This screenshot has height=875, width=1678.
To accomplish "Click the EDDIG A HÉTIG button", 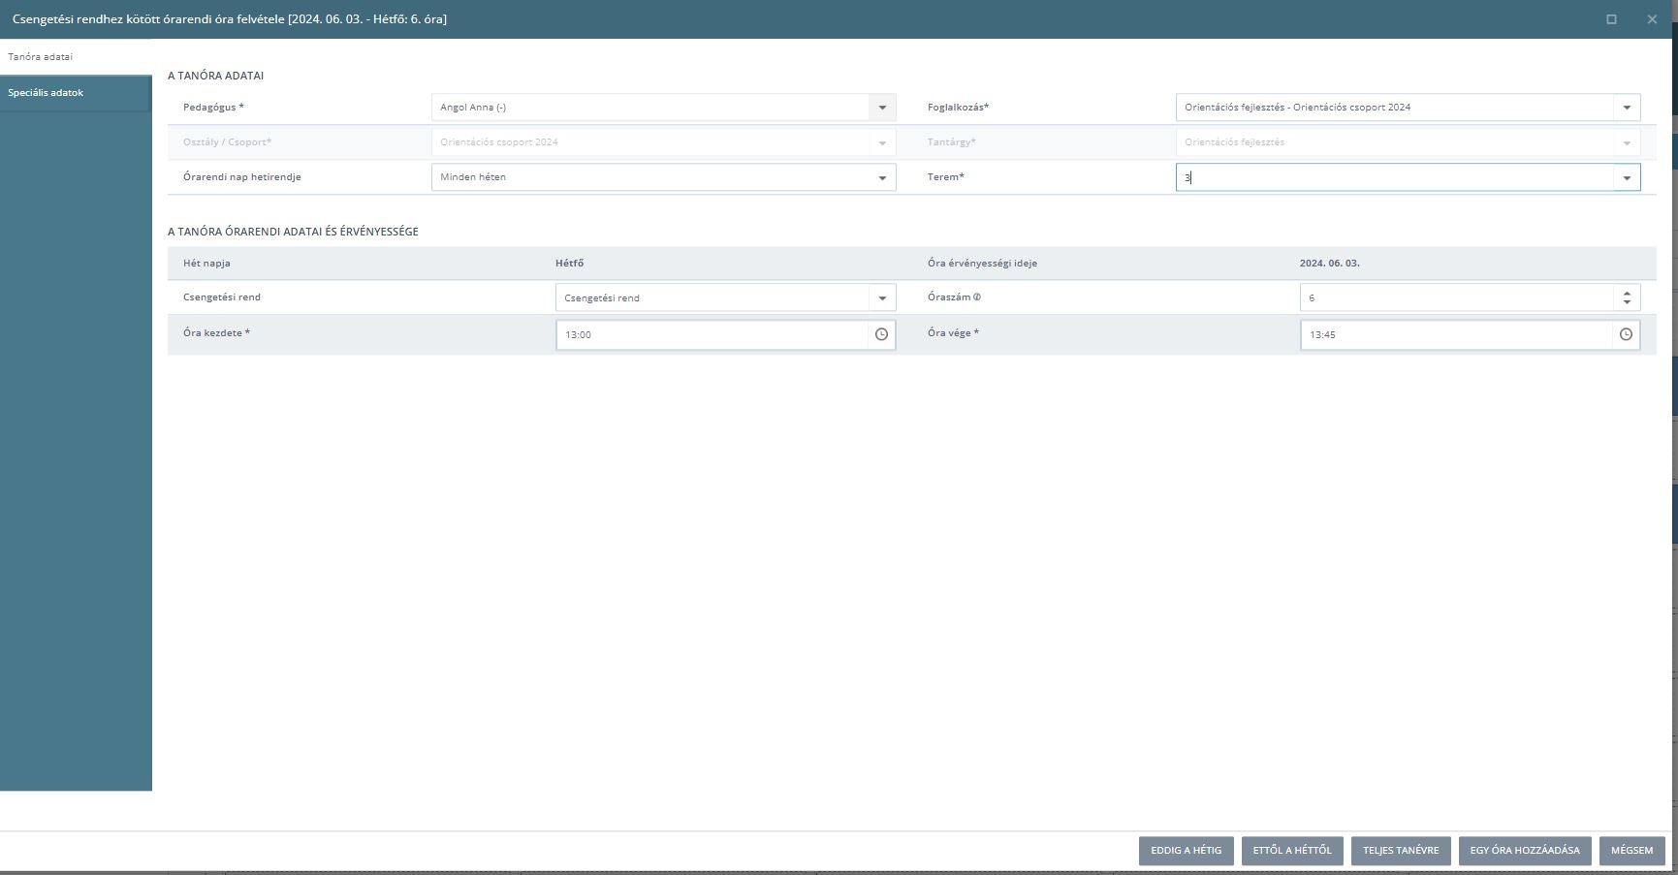I will (x=1186, y=851).
